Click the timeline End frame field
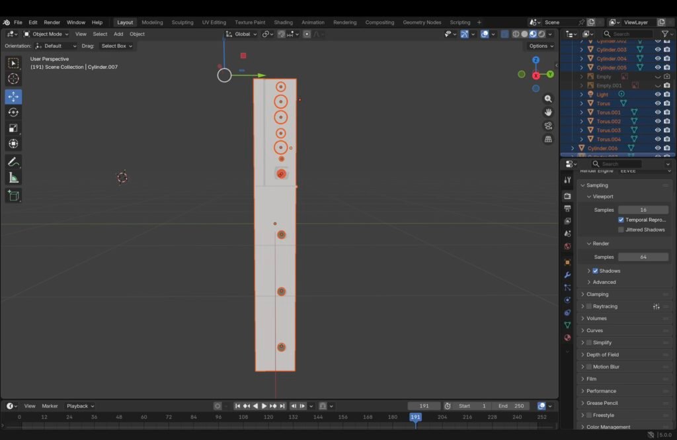Viewport: 677px width, 440px height. [x=510, y=406]
